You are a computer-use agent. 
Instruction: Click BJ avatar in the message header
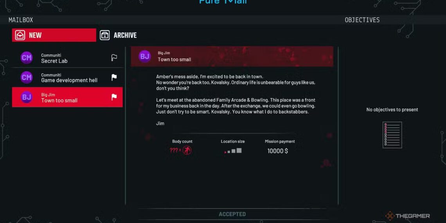(x=144, y=56)
